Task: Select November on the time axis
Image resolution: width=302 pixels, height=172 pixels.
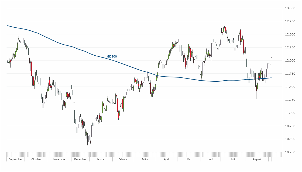Action: click(60, 159)
